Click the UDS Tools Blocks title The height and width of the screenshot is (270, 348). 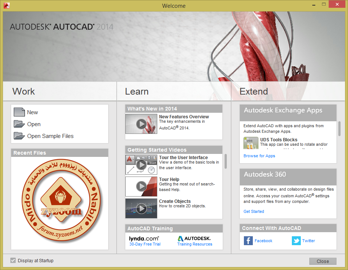point(279,140)
